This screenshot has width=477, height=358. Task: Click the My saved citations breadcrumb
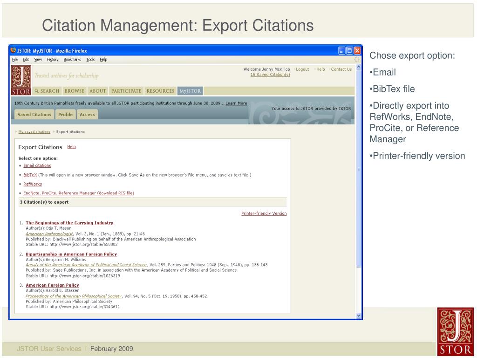[x=34, y=132]
